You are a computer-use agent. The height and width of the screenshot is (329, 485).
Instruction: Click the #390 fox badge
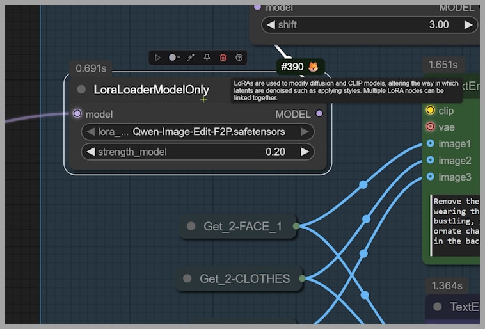300,67
